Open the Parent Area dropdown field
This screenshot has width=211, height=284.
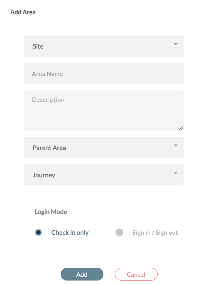point(104,147)
